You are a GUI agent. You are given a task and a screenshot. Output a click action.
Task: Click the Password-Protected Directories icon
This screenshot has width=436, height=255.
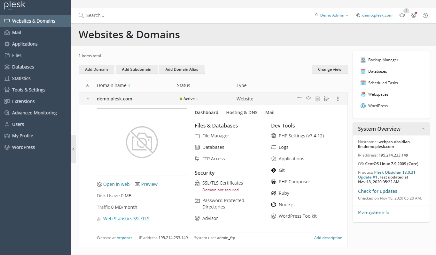[x=197, y=200]
